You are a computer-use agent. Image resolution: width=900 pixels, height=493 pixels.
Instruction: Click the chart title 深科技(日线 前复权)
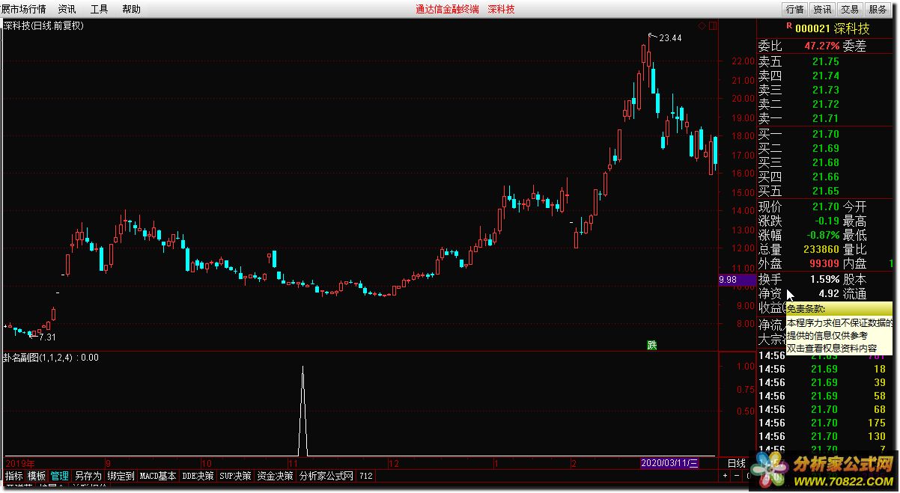click(43, 25)
